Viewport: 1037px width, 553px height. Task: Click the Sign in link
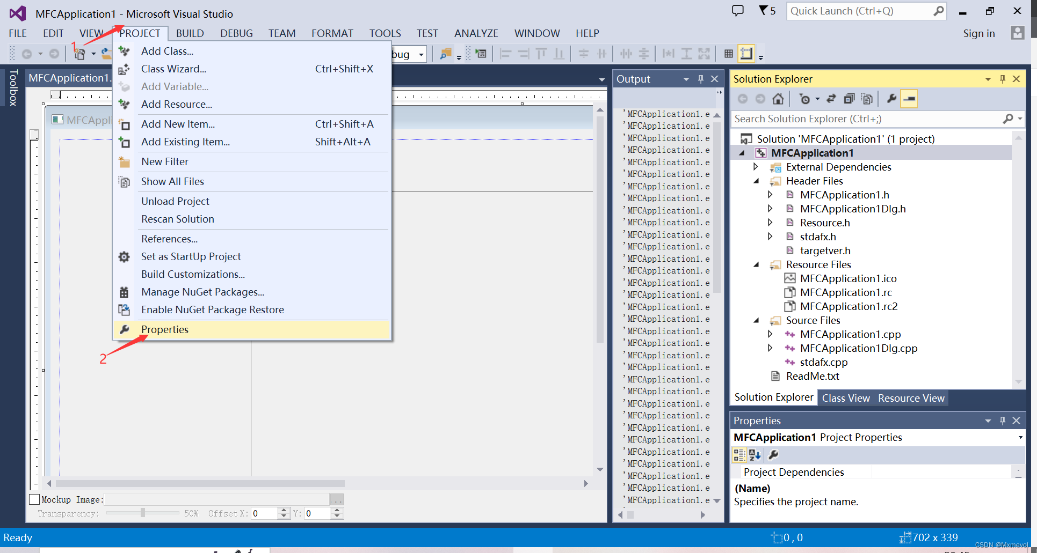(x=978, y=33)
